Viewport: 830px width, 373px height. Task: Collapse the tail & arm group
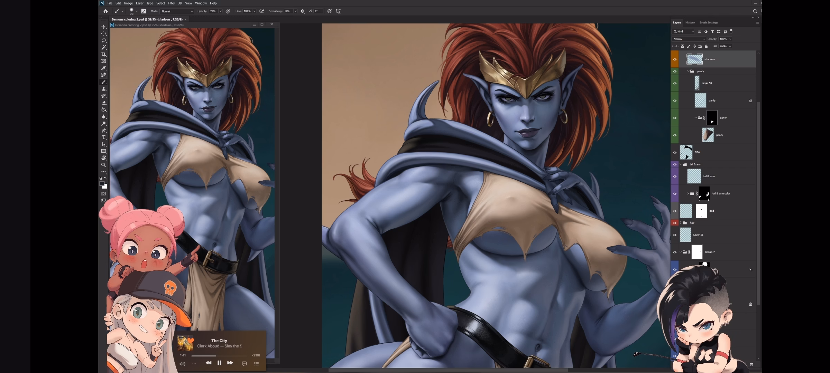coord(681,164)
